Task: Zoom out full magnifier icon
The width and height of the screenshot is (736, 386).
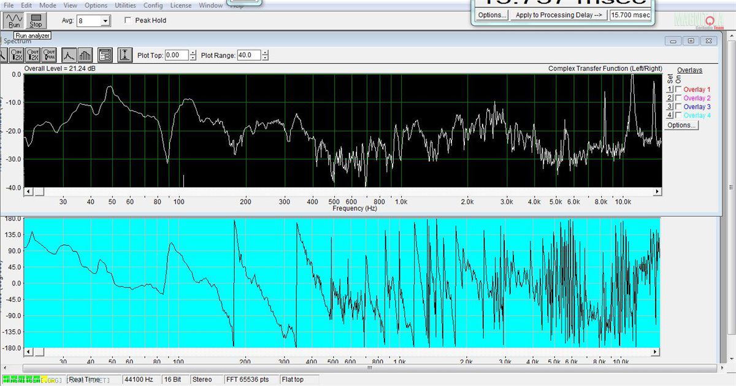Action: point(49,55)
